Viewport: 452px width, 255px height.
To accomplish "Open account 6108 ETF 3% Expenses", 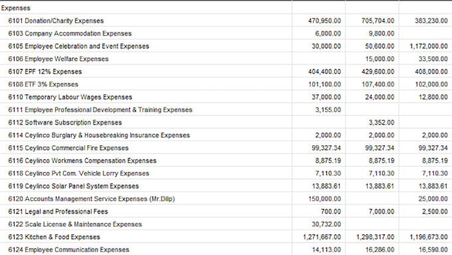I will coord(43,84).
